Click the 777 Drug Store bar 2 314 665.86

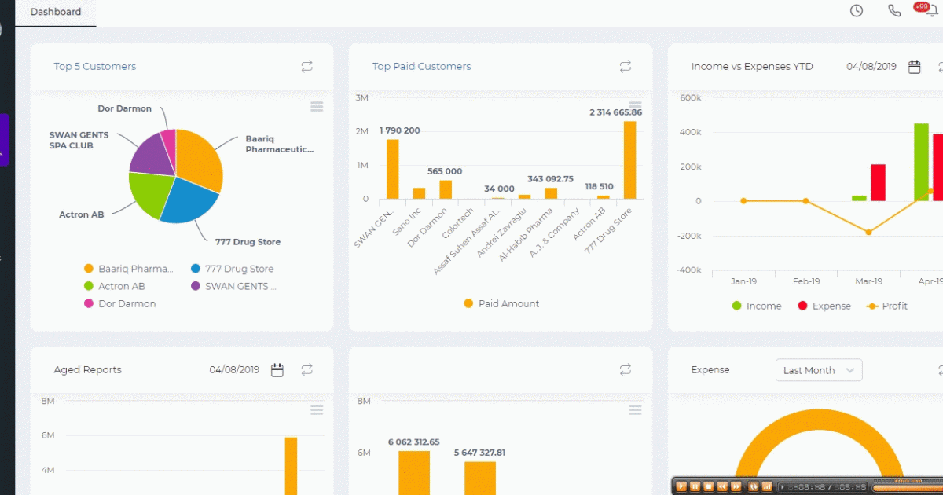tap(629, 159)
